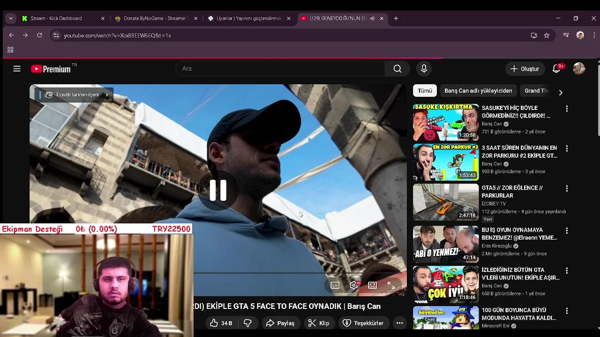Open title İZLEDİĞİNİZ BÜTÜN GTA V'LERİ UNUTUN
The height and width of the screenshot is (337, 600).
(520, 274)
